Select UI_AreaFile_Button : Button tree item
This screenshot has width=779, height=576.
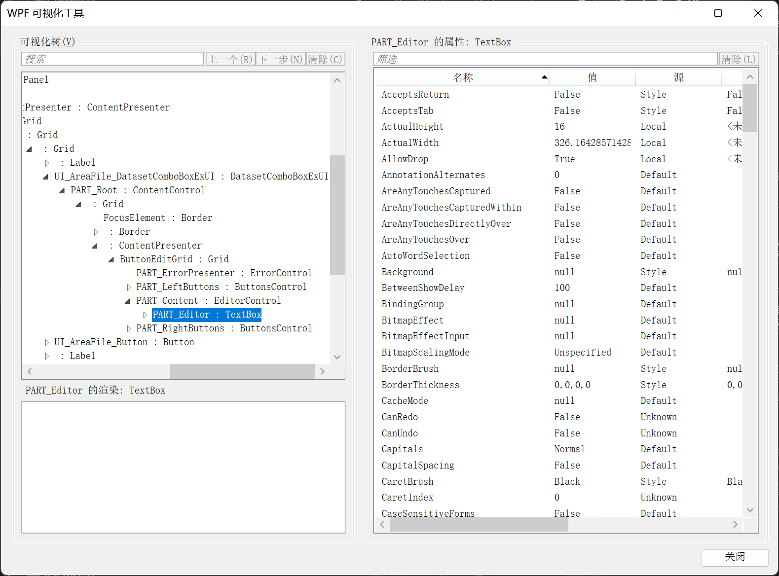(124, 342)
